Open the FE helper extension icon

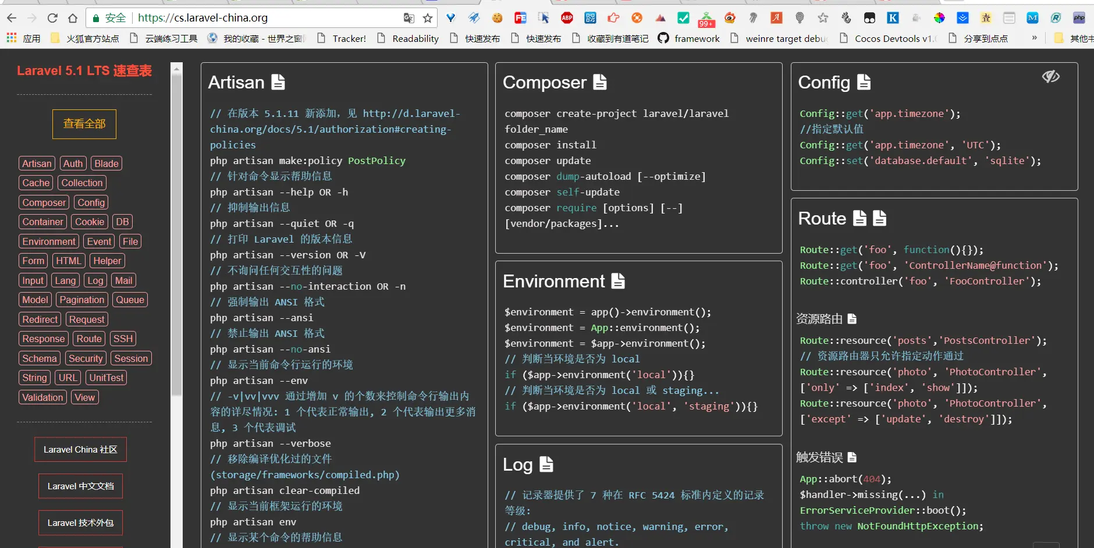520,18
